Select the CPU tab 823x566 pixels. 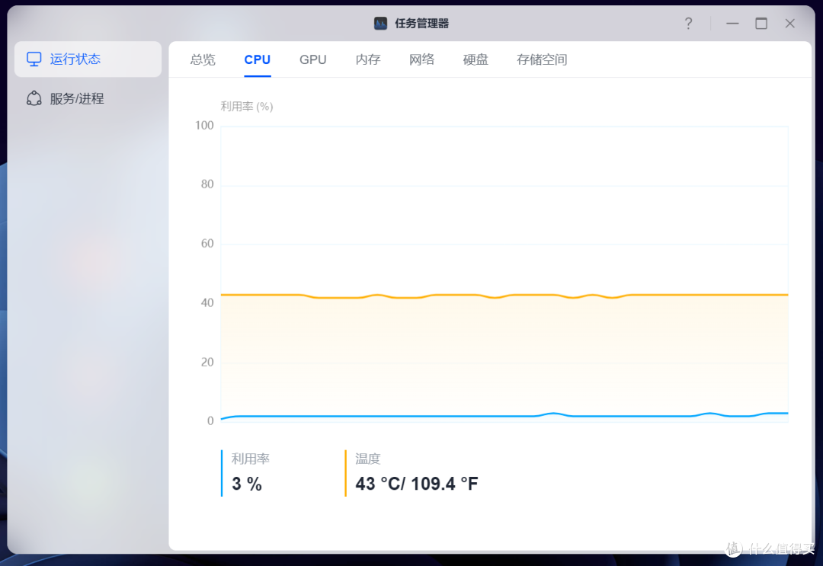258,60
